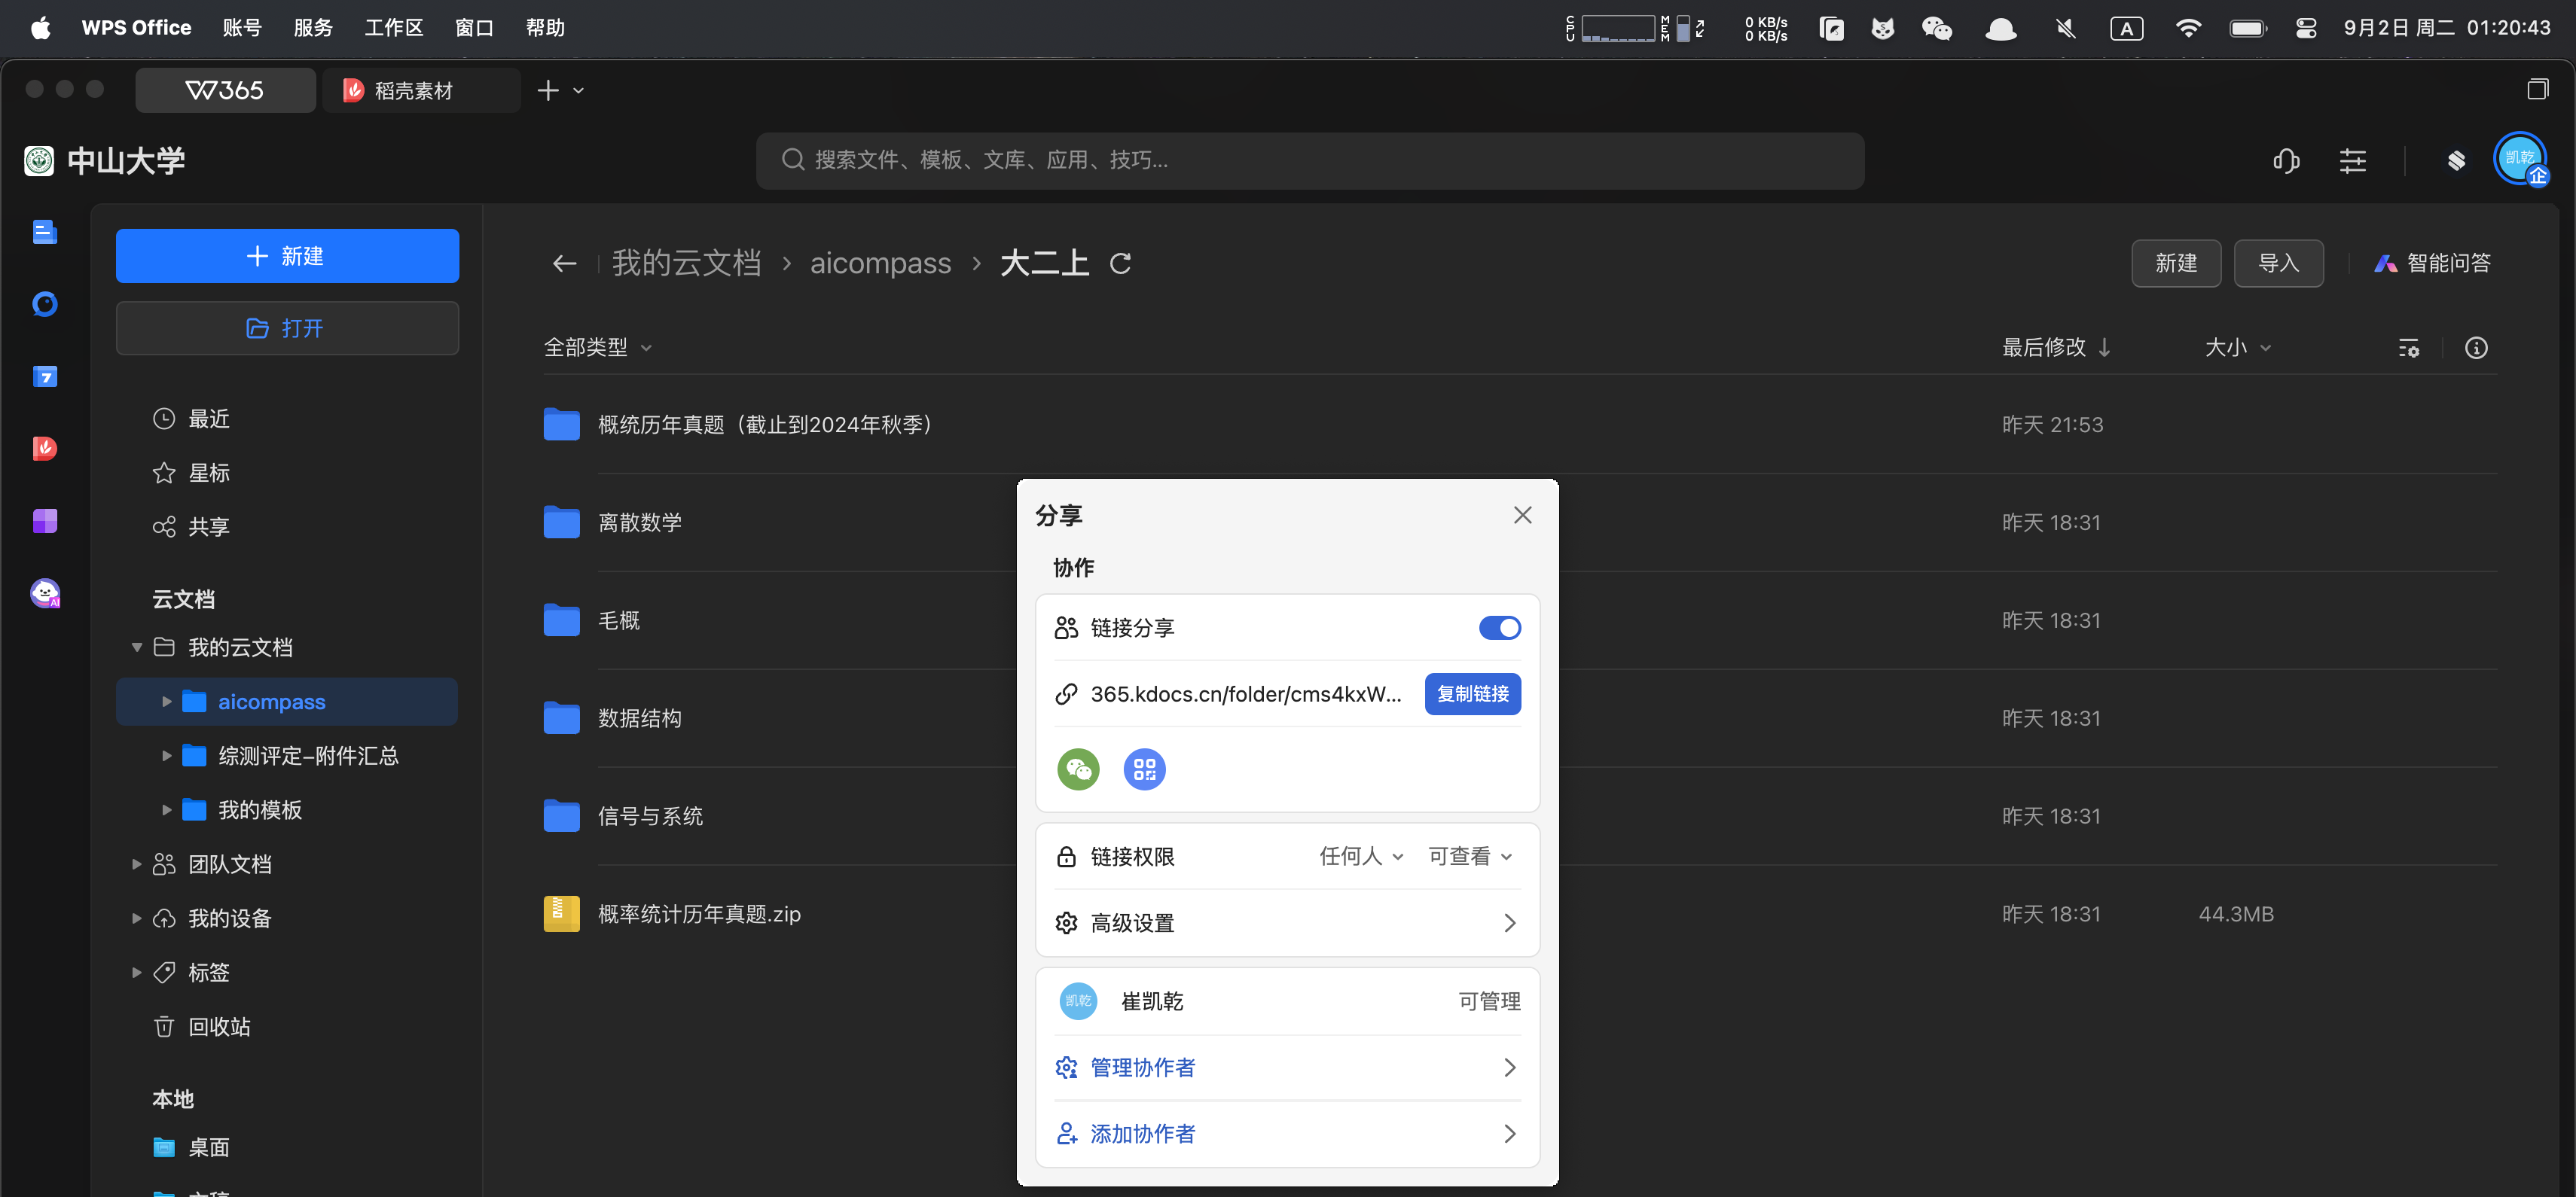The image size is (2576, 1197).
Task: Click the multi-window icon at top right
Action: 2538,90
